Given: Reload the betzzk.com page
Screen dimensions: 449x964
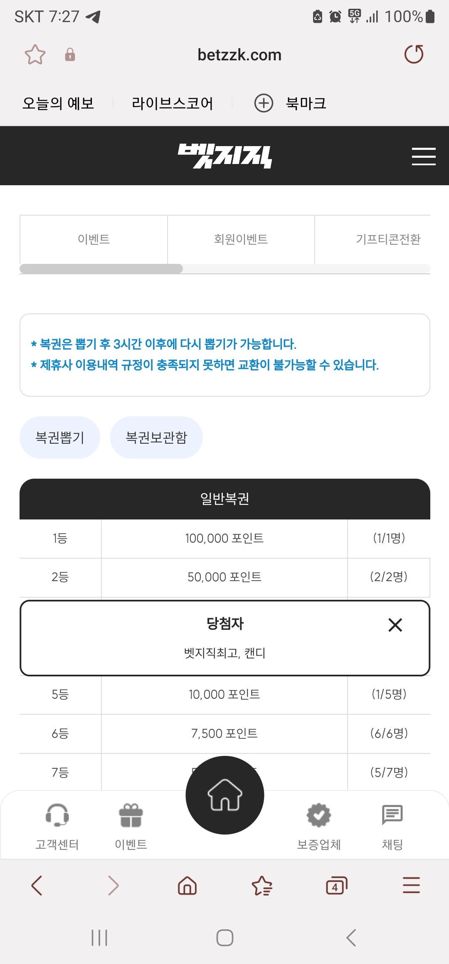Looking at the screenshot, I should [414, 55].
